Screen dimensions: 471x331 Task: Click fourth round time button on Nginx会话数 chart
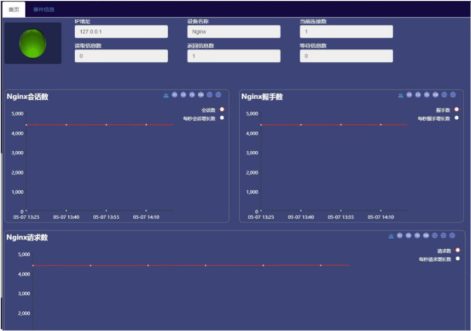[201, 95]
